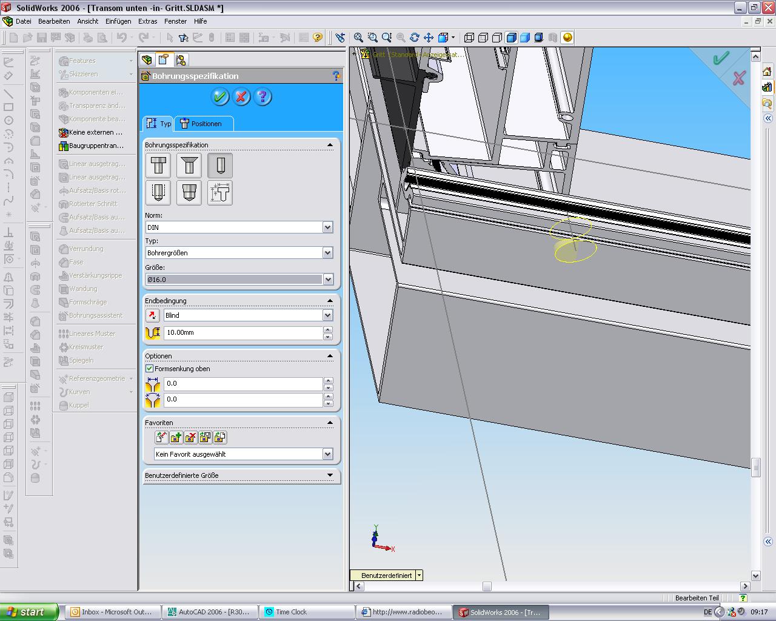Toggle the Formsenkung oben checkbox
The width and height of the screenshot is (776, 621).
pyautogui.click(x=150, y=369)
